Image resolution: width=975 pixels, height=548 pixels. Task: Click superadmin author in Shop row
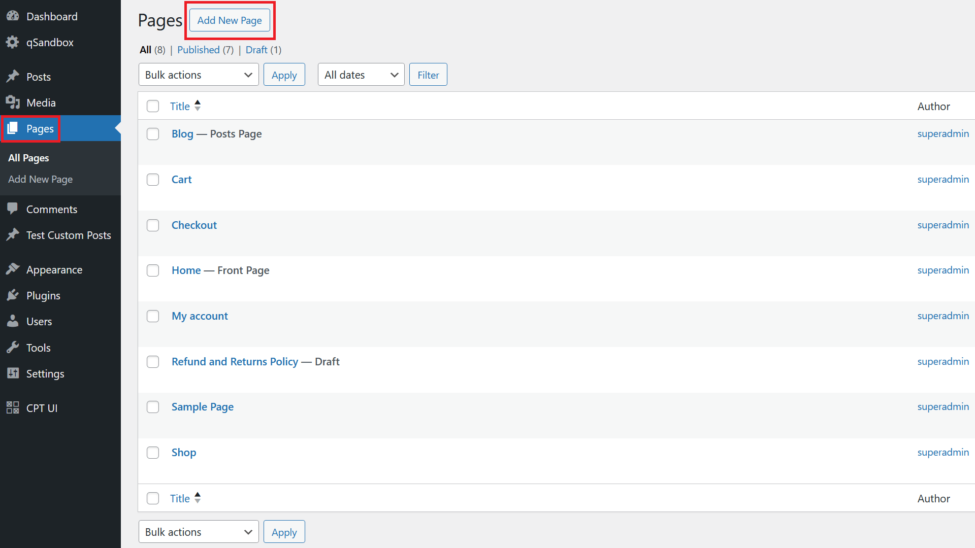[x=943, y=452]
